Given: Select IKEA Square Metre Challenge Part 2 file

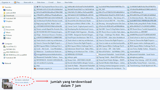Looking at the screenshot, I should 49,46.
